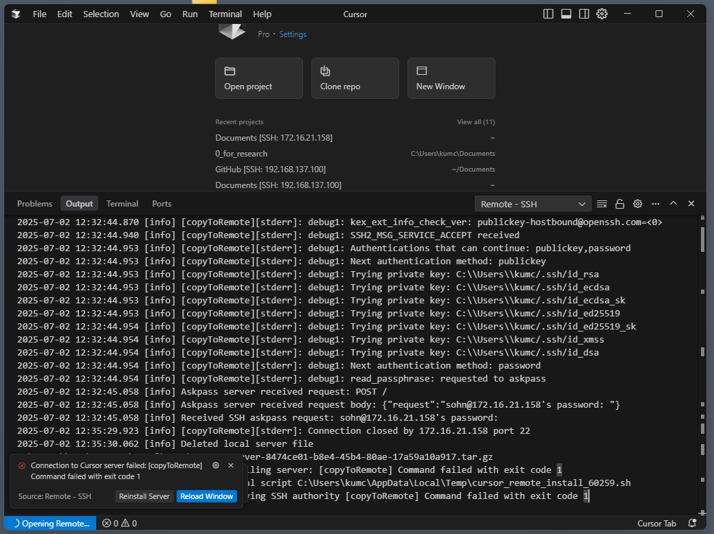Viewport: 714px width, 534px height.
Task: Click Cursor folder icon in Open project card
Action: [x=230, y=71]
